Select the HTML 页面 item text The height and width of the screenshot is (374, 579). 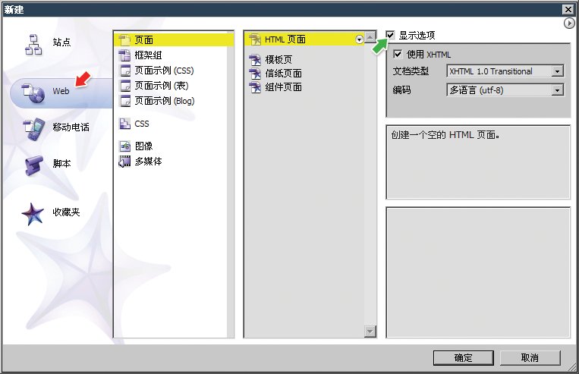pyautogui.click(x=285, y=39)
